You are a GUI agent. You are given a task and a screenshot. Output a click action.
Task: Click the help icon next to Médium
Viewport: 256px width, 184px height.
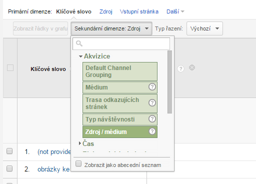coord(152,87)
